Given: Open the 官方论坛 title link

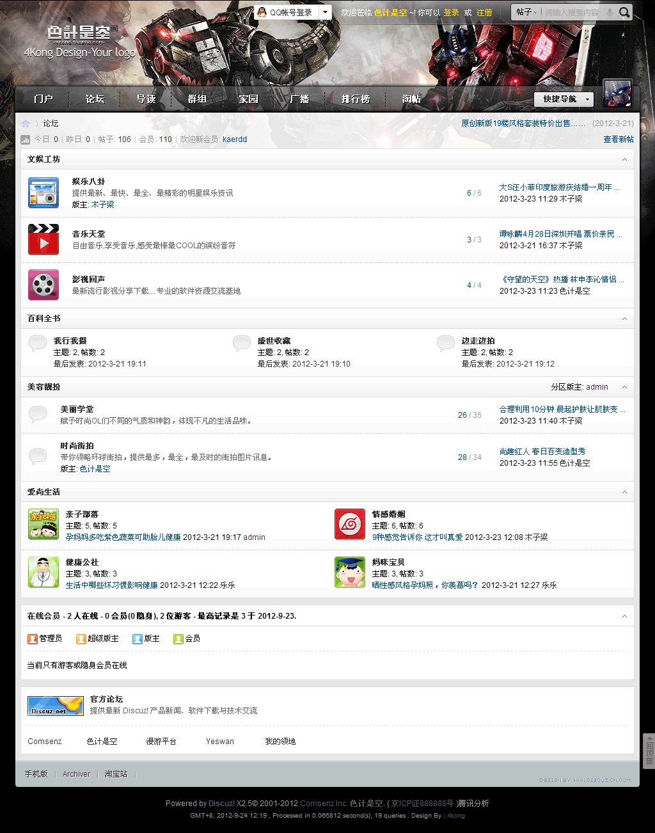Looking at the screenshot, I should tap(106, 699).
